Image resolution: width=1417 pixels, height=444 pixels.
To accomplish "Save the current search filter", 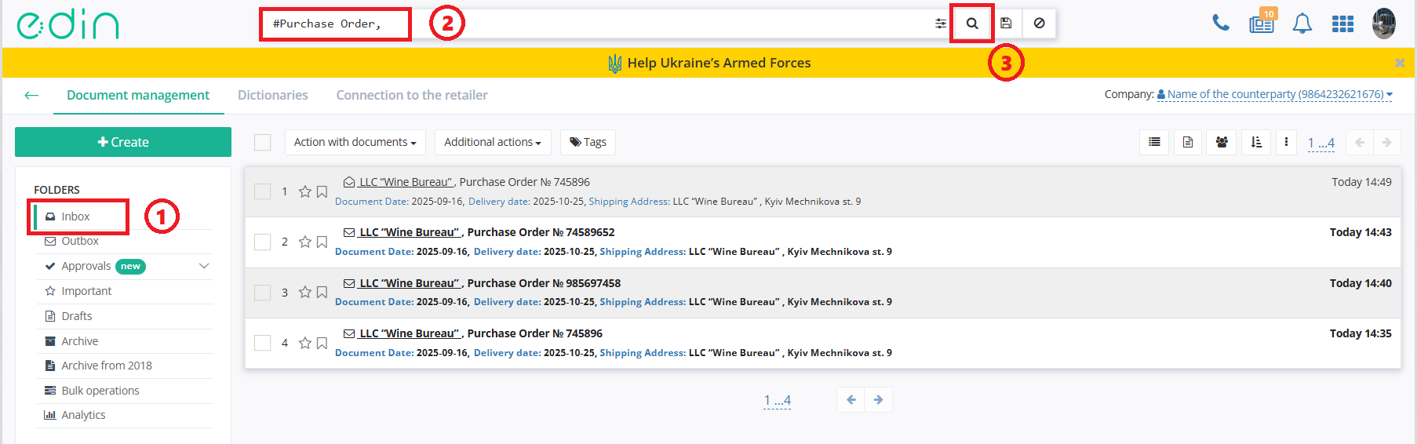I will [x=1006, y=24].
